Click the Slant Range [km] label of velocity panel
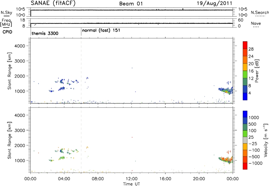Viewport: 269px width, 186px height. tap(9, 140)
